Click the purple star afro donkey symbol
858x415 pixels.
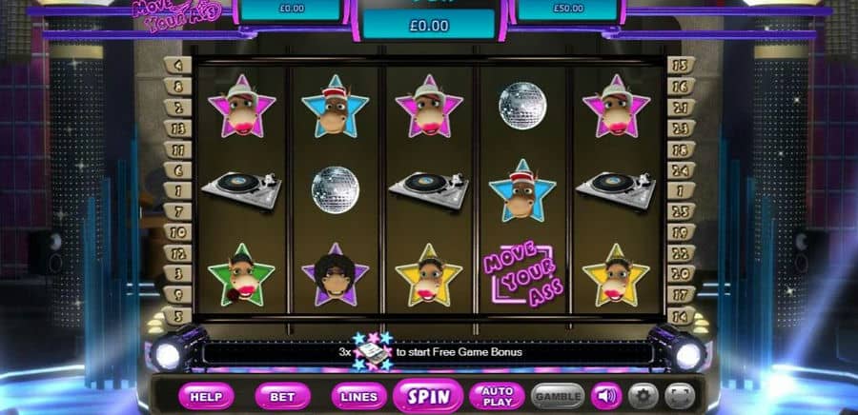[336, 275]
